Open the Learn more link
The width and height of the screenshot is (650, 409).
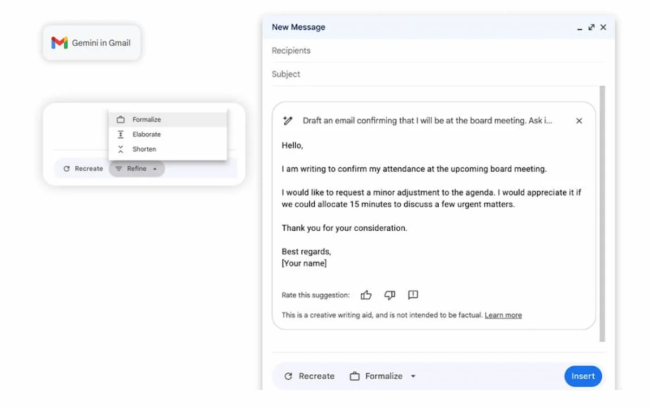coord(503,315)
